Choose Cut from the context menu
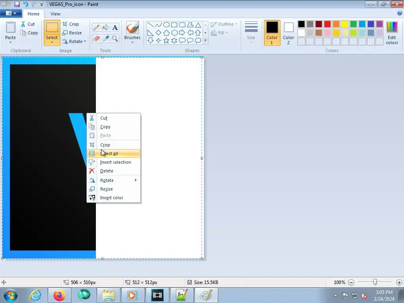This screenshot has width=404, height=303. (114, 118)
